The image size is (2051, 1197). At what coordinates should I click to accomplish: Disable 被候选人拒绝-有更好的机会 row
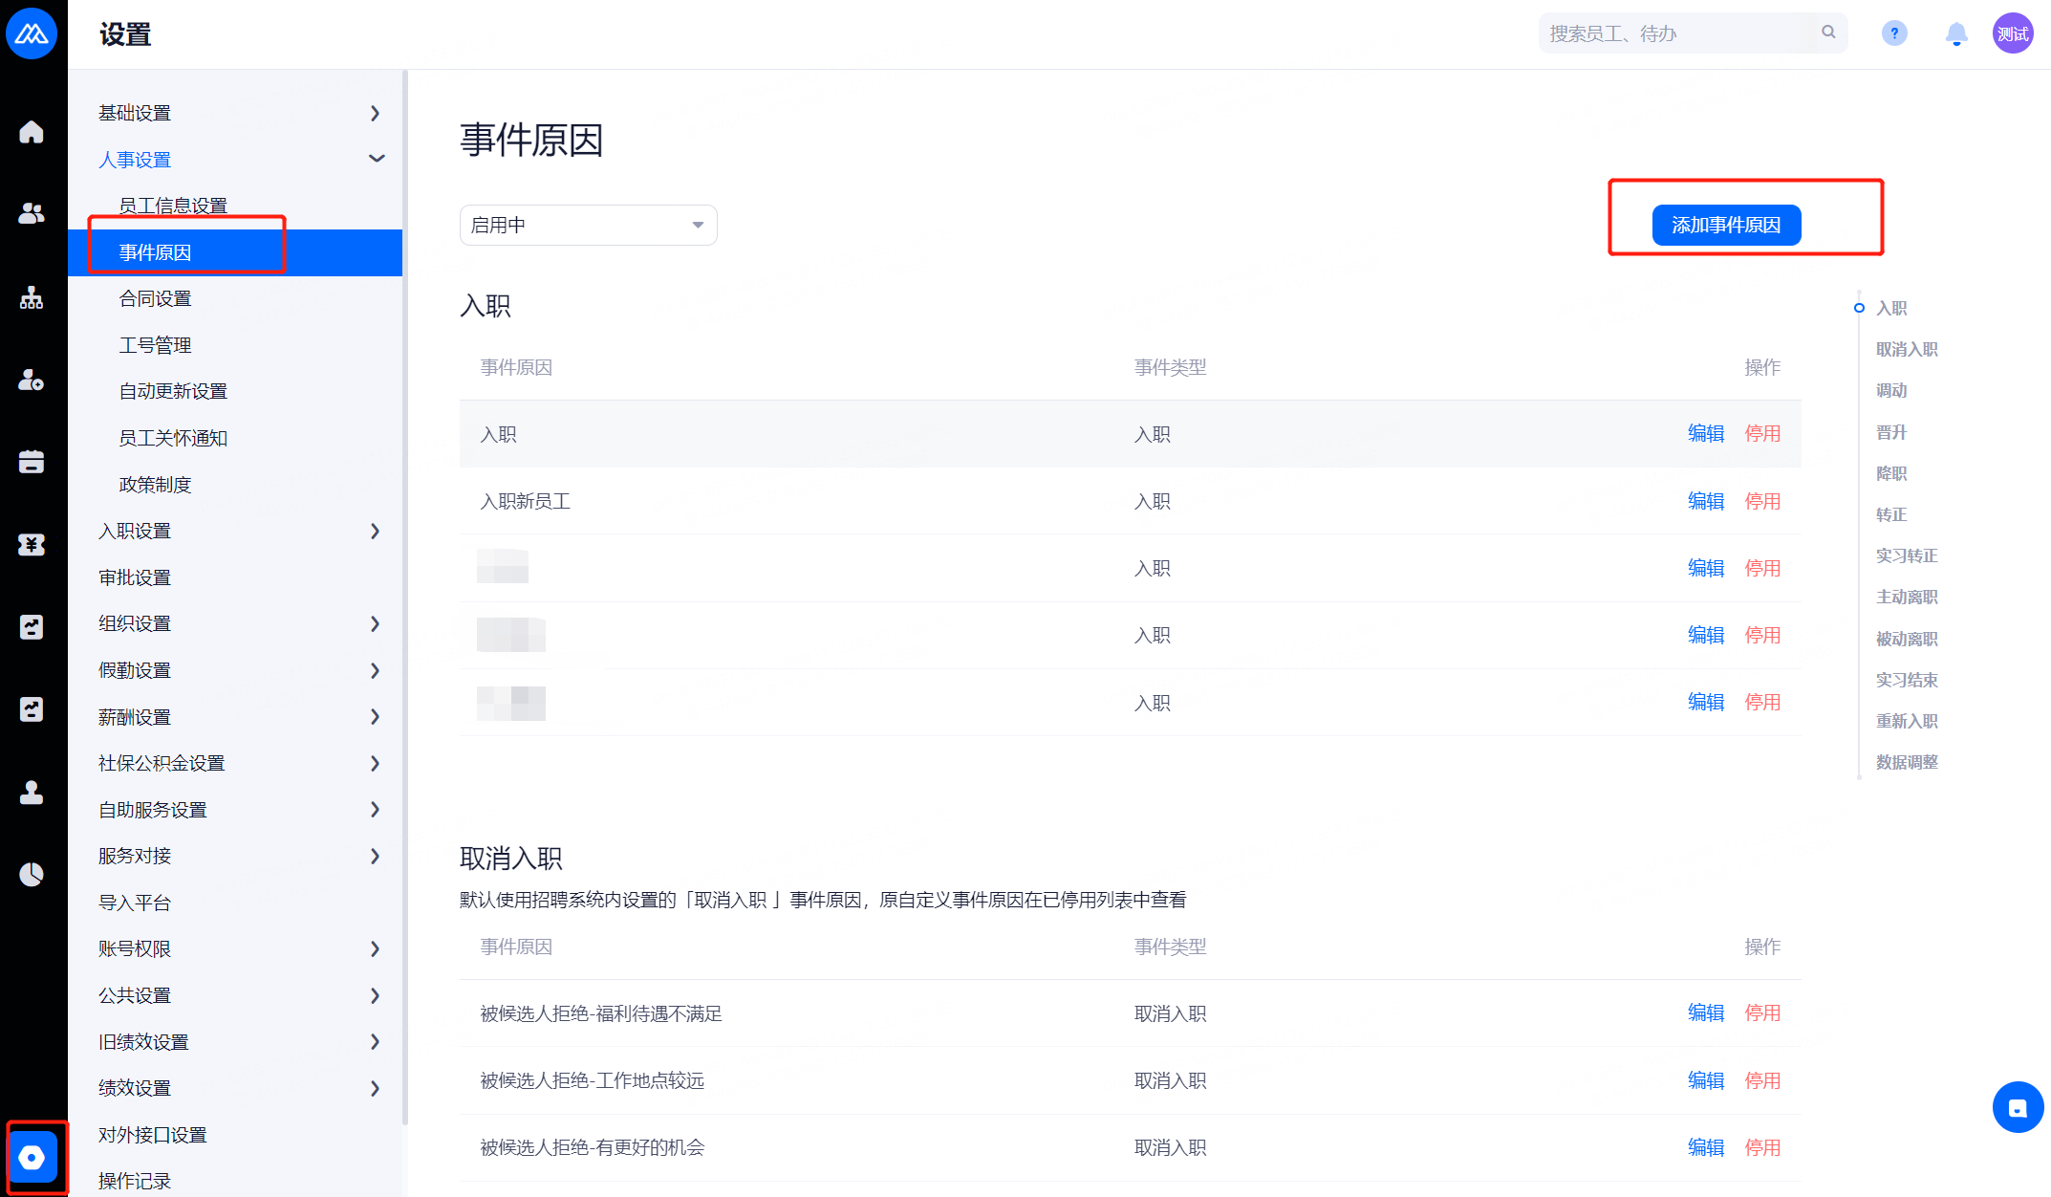point(1762,1147)
